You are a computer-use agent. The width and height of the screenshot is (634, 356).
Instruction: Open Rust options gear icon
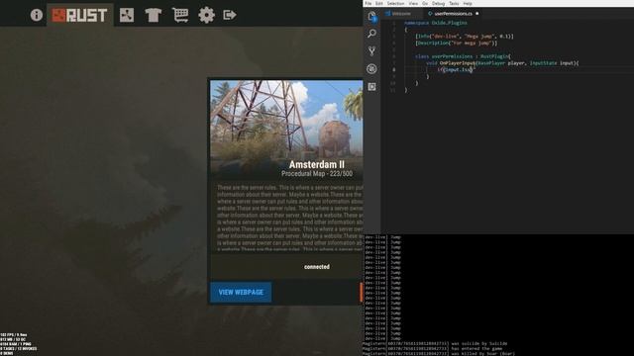coord(206,15)
